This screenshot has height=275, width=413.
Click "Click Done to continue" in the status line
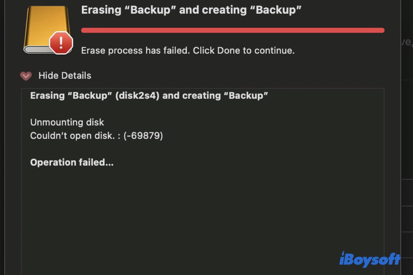(x=244, y=51)
